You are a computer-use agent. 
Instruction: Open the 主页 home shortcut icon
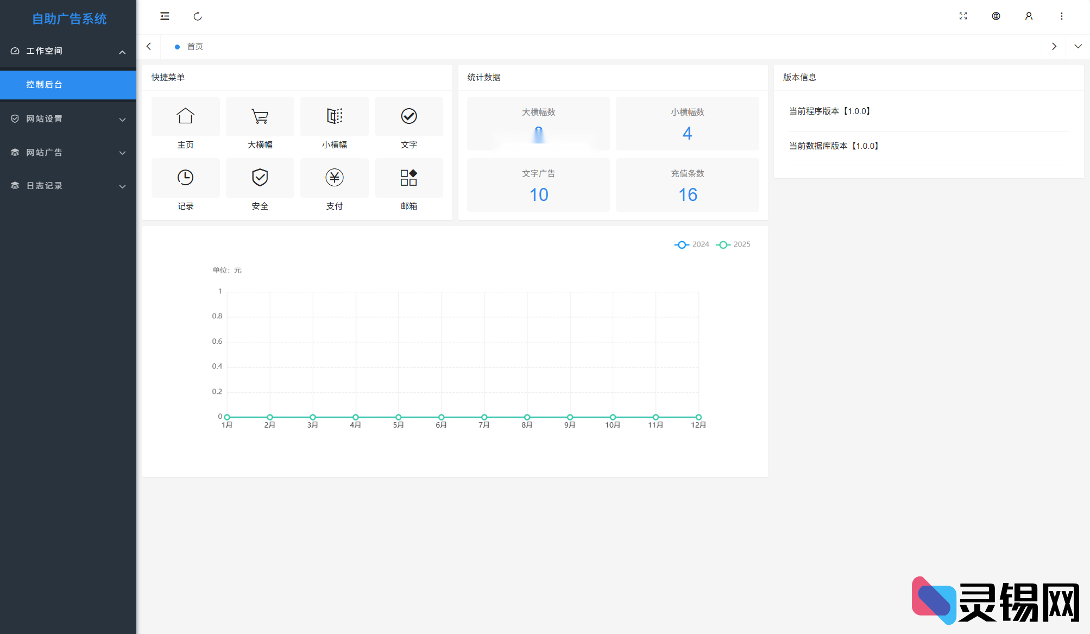point(185,116)
